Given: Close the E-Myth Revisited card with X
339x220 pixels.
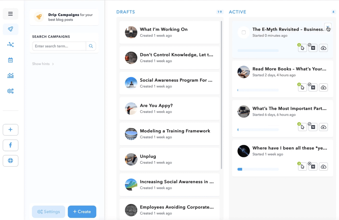Looking at the screenshot, I should click(x=327, y=27).
